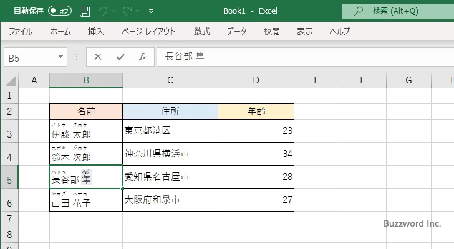Select the cell 鈴木 次郎
Screen dimensions: 454x249
point(86,154)
